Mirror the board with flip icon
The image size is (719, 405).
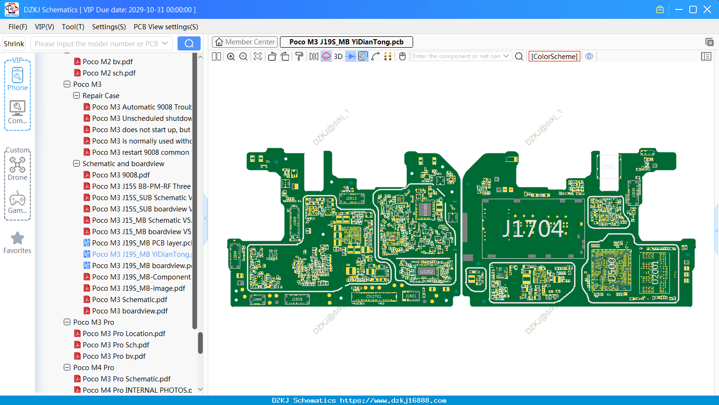click(x=313, y=56)
